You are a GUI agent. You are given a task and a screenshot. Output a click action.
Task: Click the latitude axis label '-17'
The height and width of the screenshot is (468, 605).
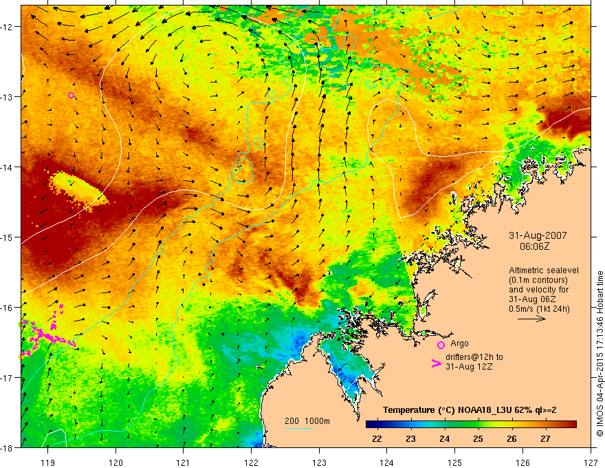coord(7,377)
